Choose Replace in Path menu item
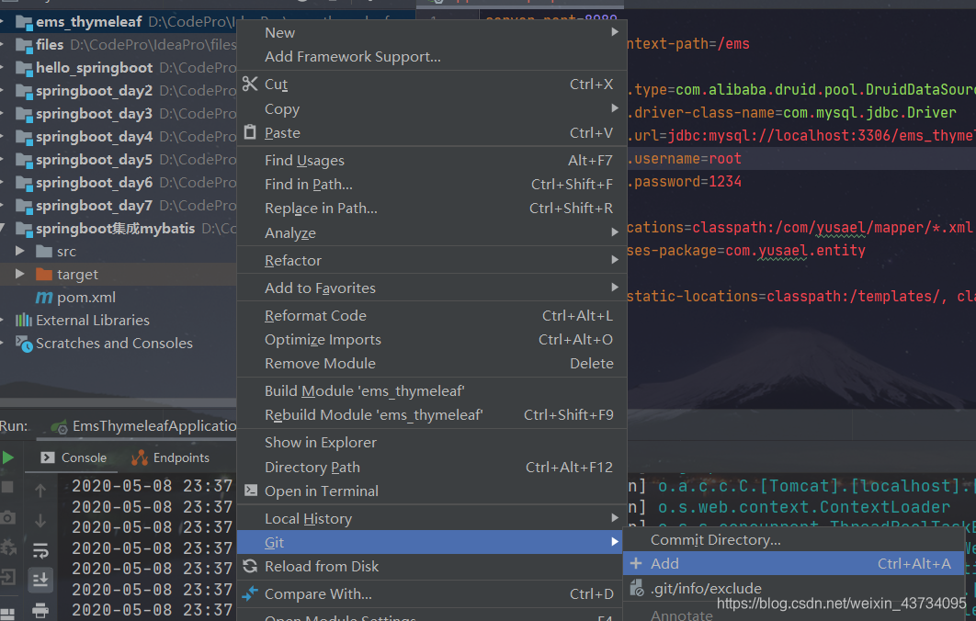This screenshot has width=976, height=621. click(x=432, y=208)
